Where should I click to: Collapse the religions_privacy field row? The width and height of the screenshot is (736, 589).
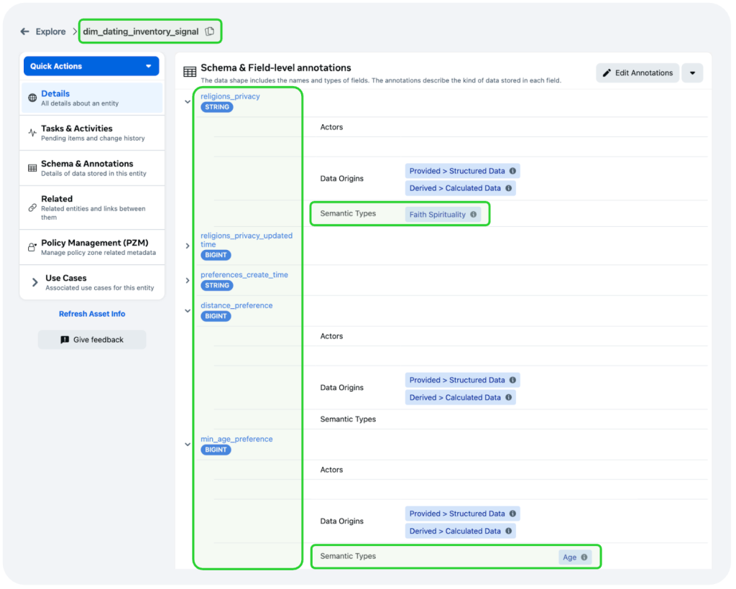[188, 102]
